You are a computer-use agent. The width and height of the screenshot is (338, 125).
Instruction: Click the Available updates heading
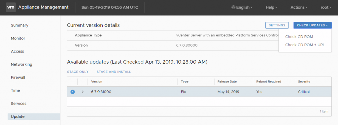tap(137, 62)
